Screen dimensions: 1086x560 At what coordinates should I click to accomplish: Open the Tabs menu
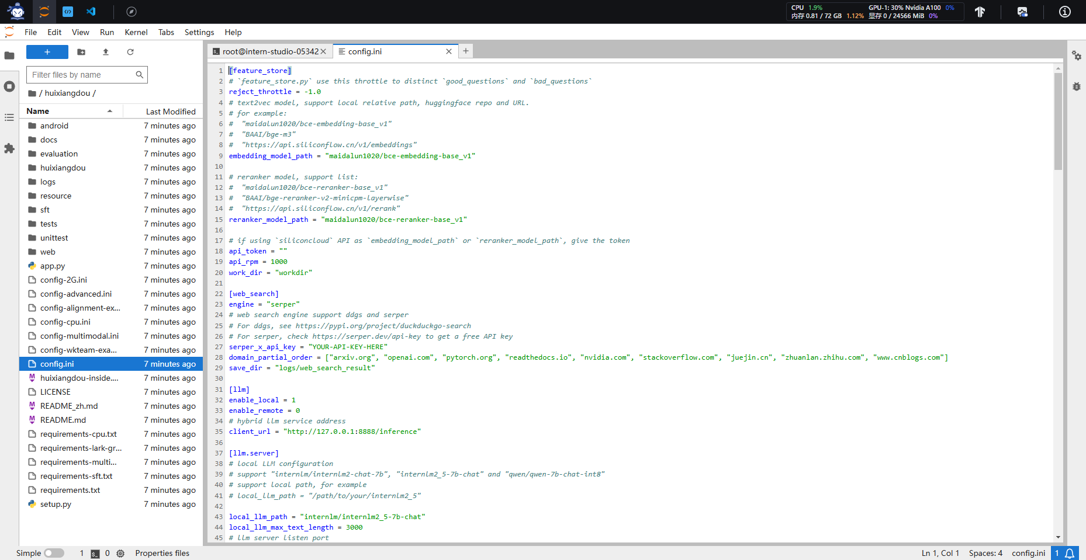(166, 32)
